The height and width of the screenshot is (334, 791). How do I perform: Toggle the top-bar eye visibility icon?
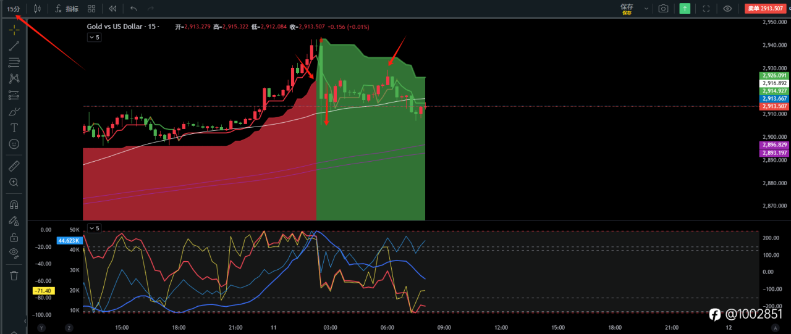coord(728,9)
